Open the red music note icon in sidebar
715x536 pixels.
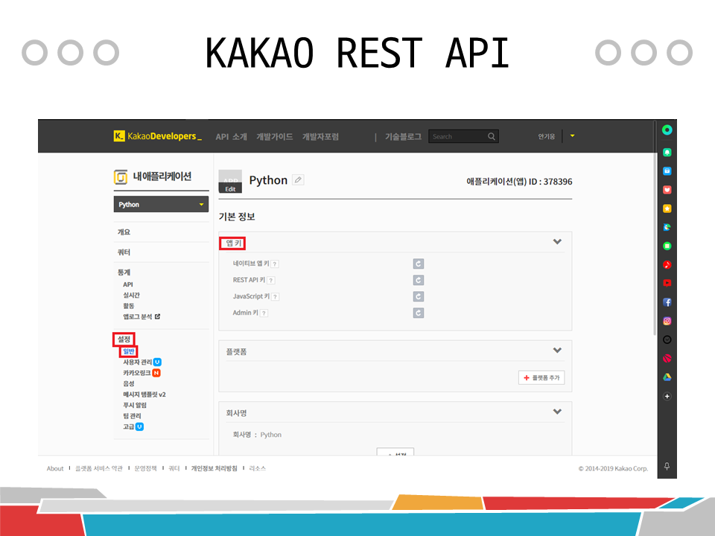click(x=667, y=264)
